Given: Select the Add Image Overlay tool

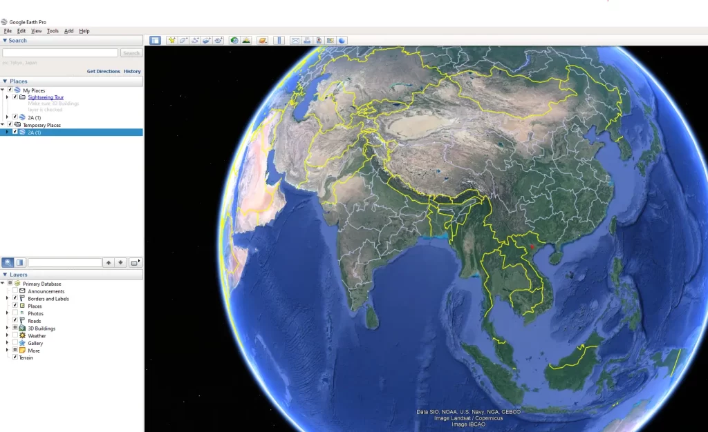Looking at the screenshot, I should tap(207, 41).
